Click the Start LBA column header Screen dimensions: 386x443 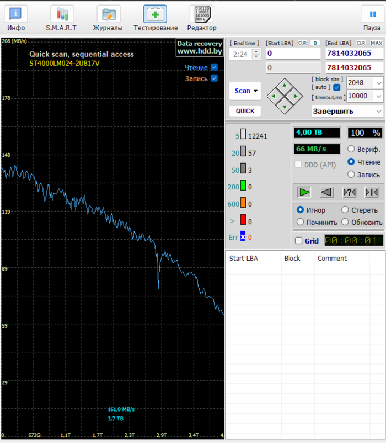[x=253, y=258]
